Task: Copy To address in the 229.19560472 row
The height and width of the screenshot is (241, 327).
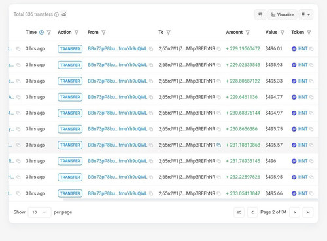Action: [x=219, y=49]
